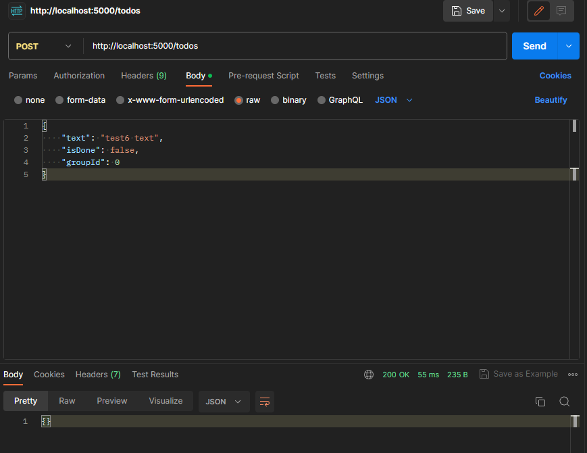
Task: Open response more options ellipsis
Action: coord(572,375)
